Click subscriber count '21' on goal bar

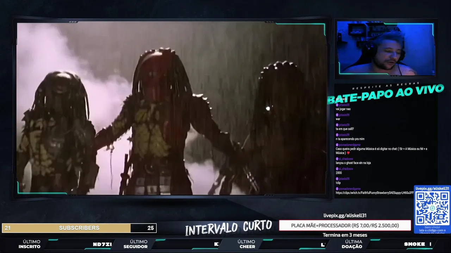(x=7, y=228)
